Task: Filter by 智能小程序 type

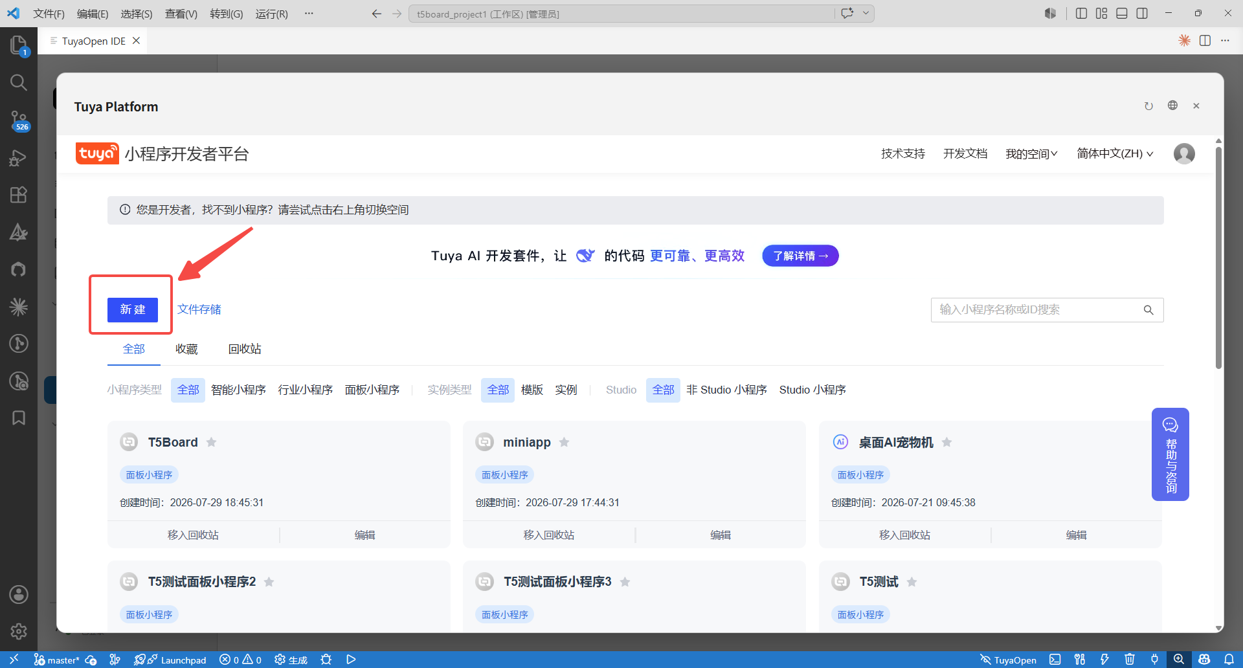Action: click(238, 390)
